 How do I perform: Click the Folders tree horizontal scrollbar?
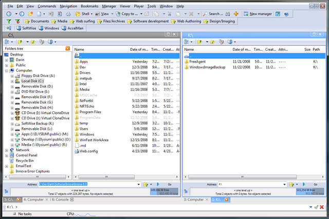coord(38,177)
